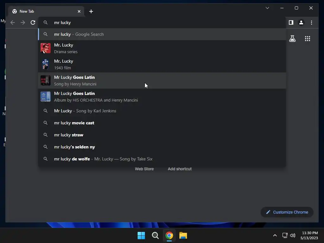Select 'mr lucky - Google Search' suggestion
Screen dimensions: 324x243
click(x=162, y=34)
